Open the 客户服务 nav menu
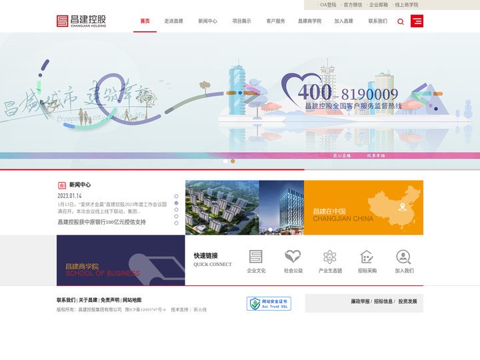480x360 pixels. tap(275, 21)
